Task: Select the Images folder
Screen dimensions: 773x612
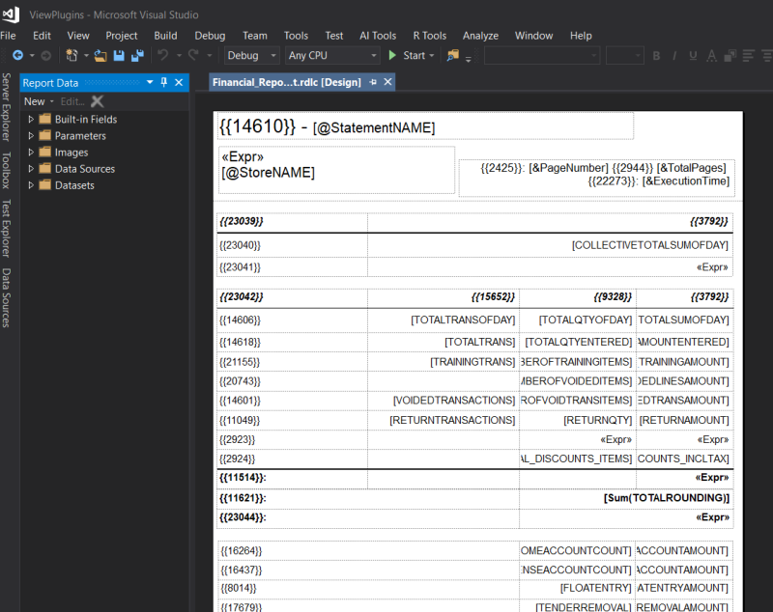Action: (64, 153)
